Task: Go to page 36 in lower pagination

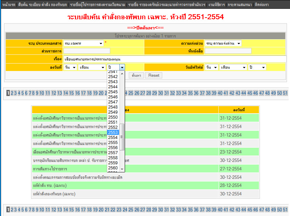Action: coord(196,210)
